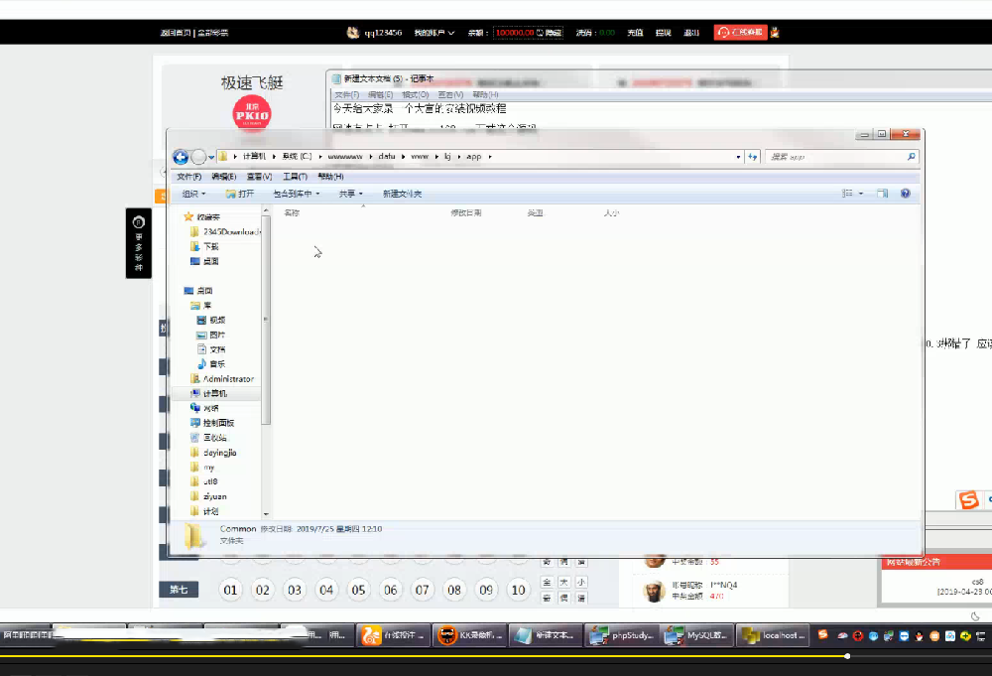Click the 退出 link in top bar
Image resolution: width=992 pixels, height=676 pixels.
(x=691, y=33)
